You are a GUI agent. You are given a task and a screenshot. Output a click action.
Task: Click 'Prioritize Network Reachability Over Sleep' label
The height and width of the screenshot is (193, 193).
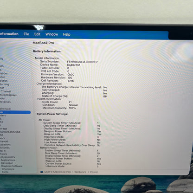[x=70, y=145]
